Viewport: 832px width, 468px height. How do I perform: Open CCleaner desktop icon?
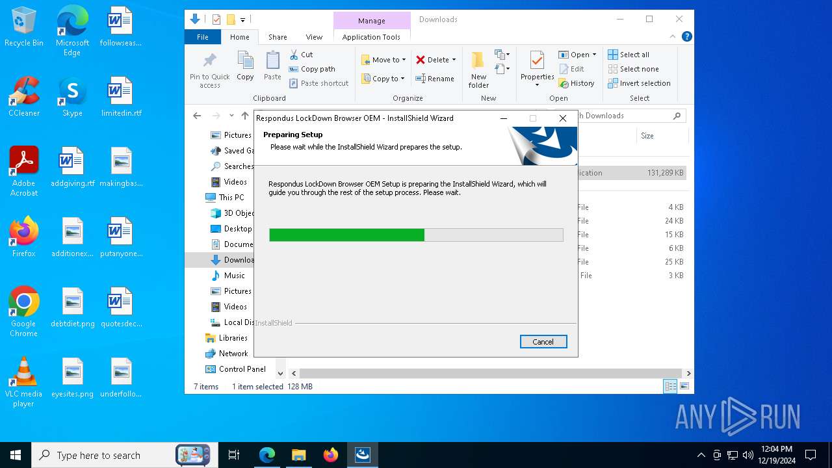click(x=24, y=97)
